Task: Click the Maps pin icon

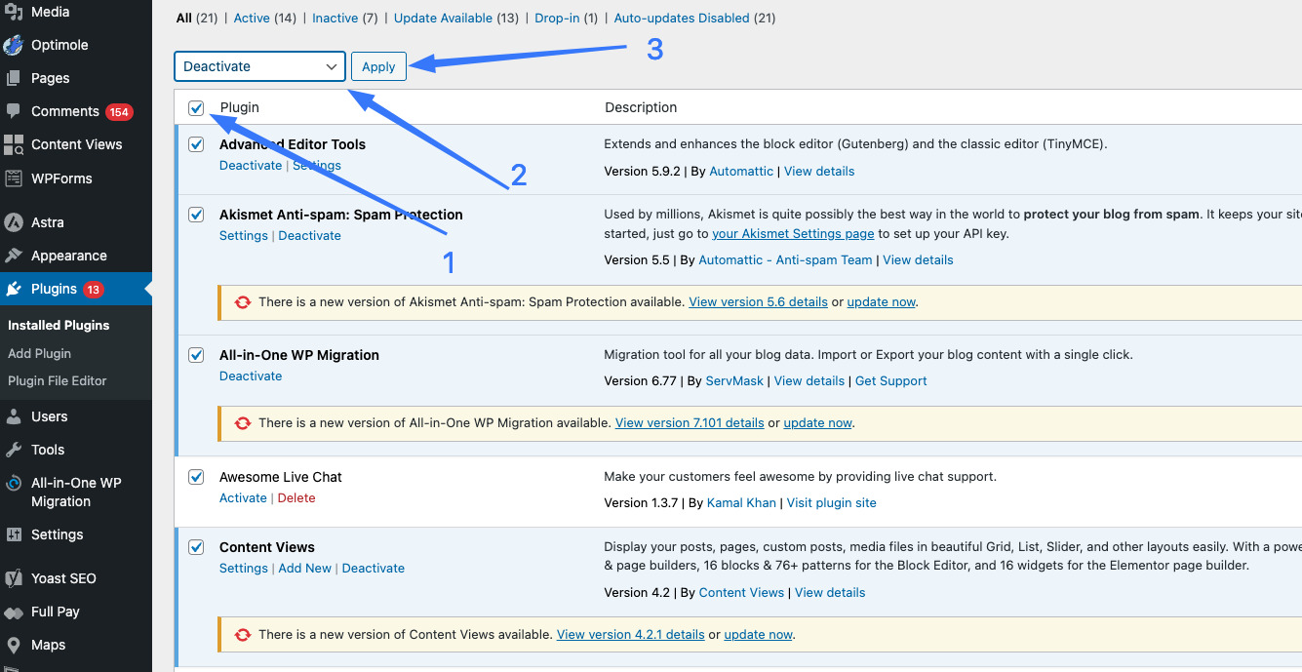Action: [x=14, y=645]
